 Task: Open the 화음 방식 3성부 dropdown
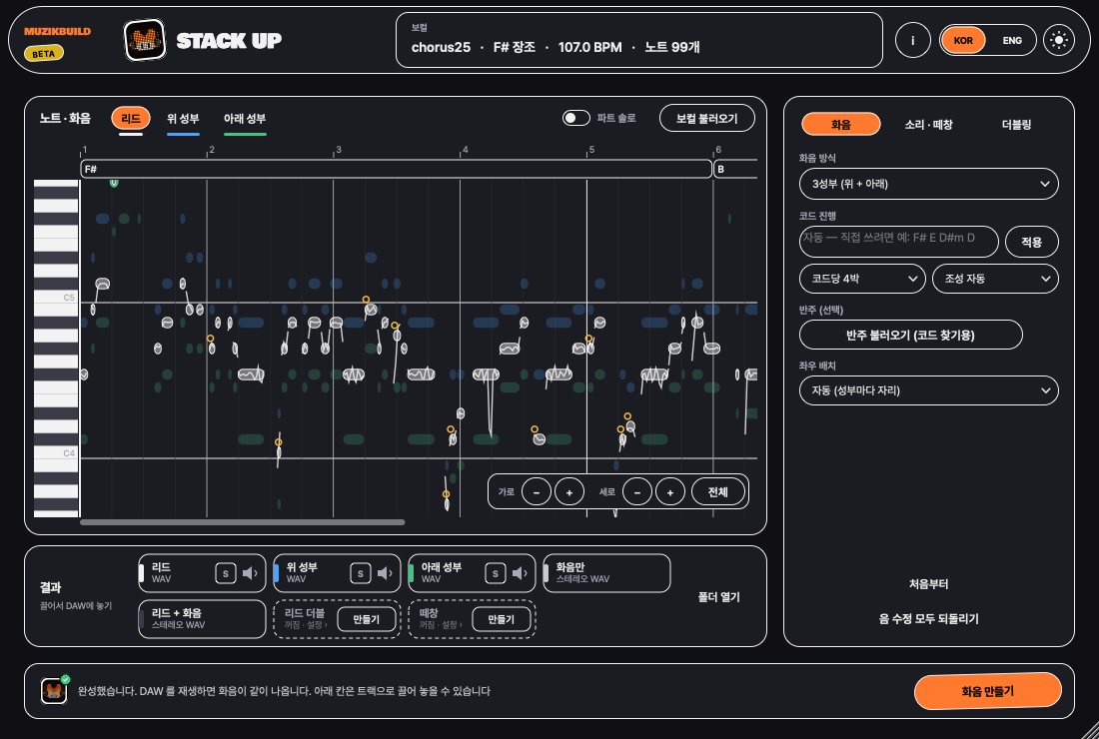pyautogui.click(x=929, y=184)
